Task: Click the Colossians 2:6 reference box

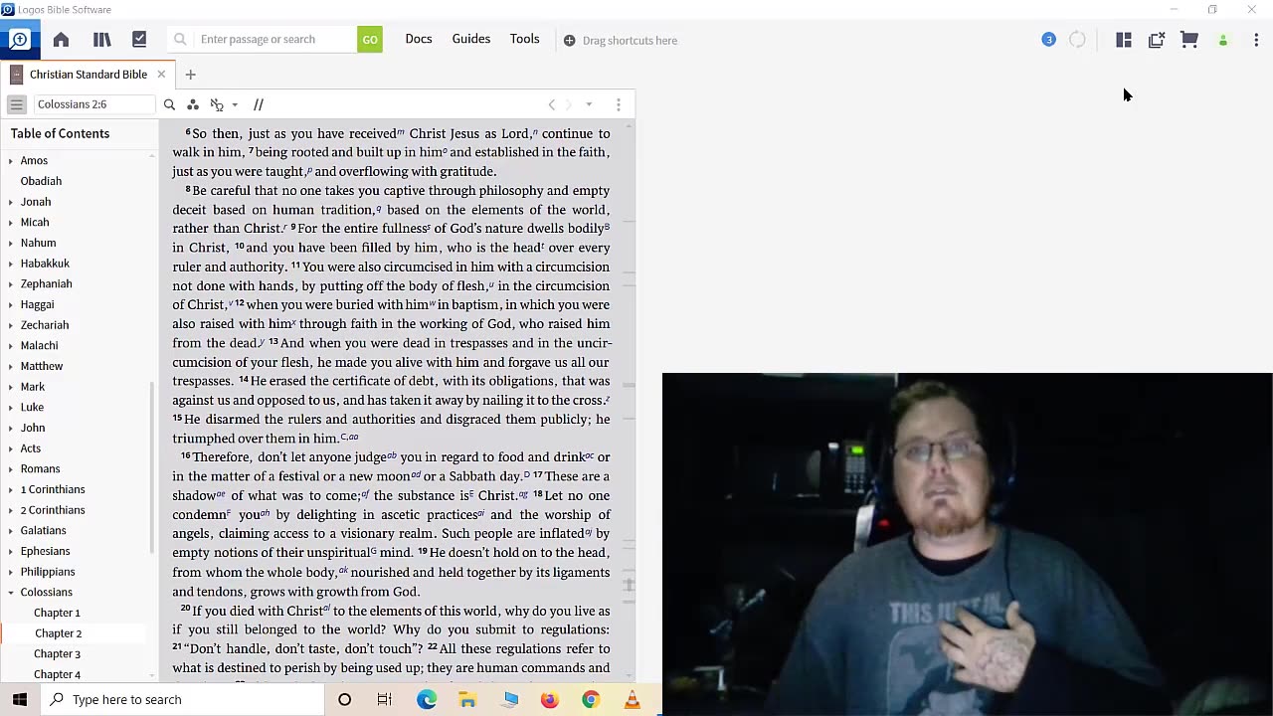Action: 94,104
